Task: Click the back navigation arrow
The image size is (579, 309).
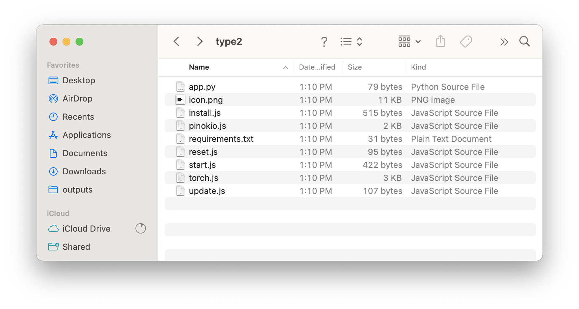Action: click(x=177, y=42)
